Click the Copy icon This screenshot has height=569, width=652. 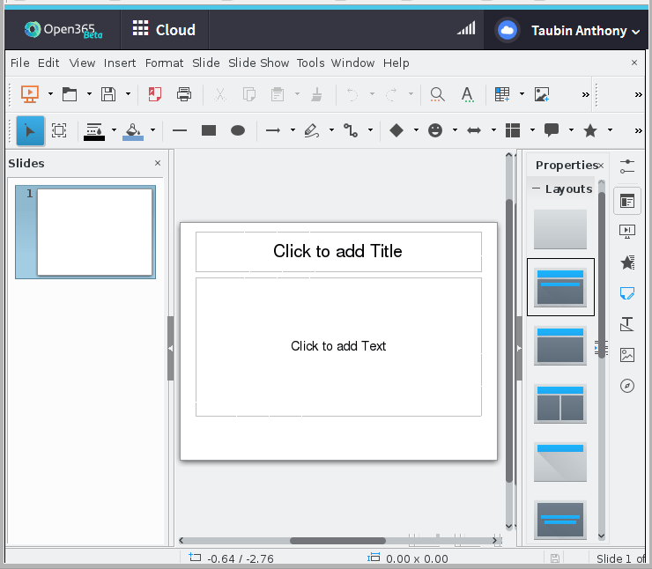coord(248,94)
